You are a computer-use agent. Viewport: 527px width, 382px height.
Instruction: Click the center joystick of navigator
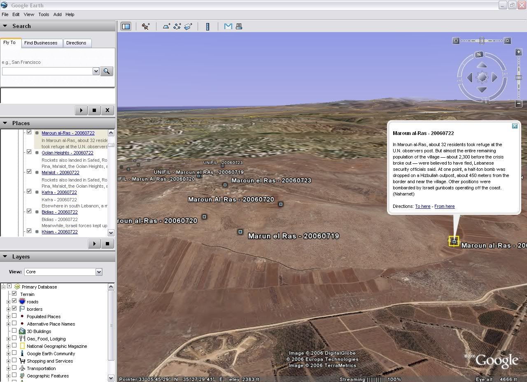pyautogui.click(x=482, y=77)
